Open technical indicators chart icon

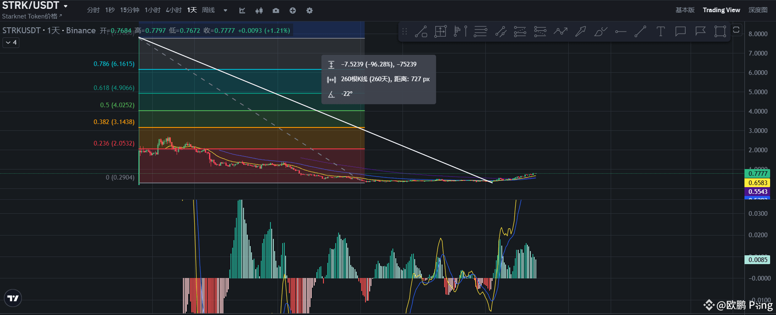[x=242, y=11]
